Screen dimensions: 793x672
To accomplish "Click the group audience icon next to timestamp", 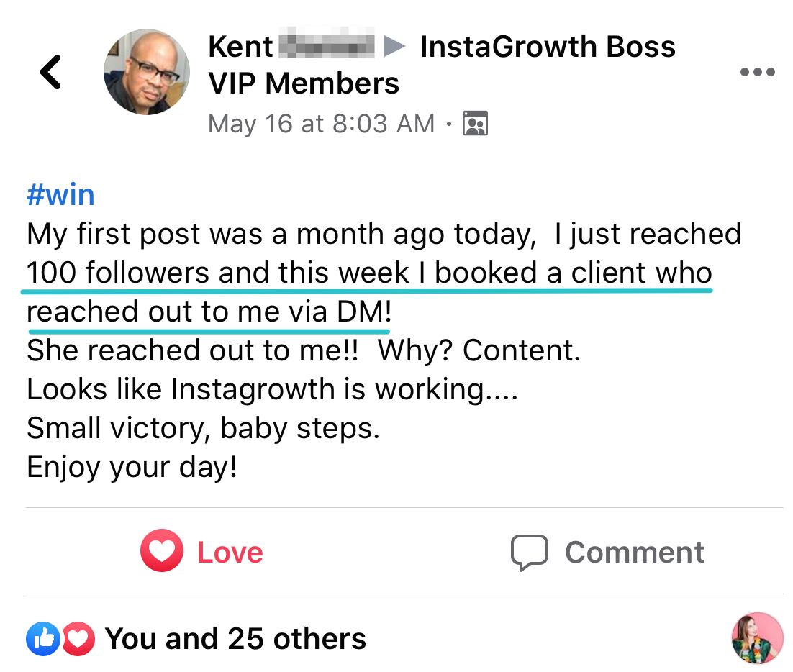I will [475, 124].
